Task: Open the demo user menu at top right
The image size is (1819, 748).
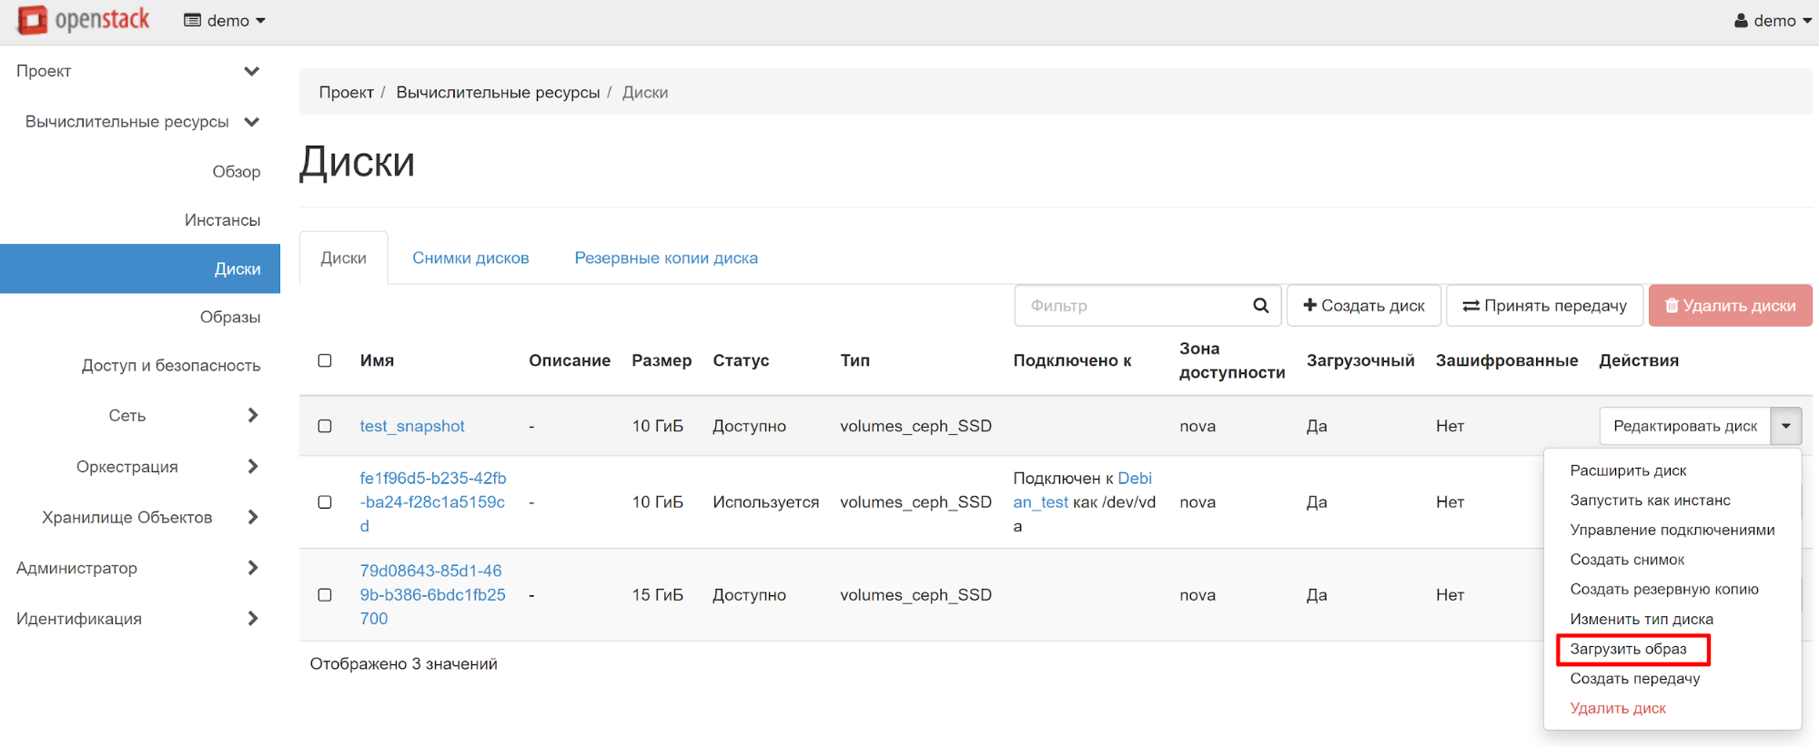Action: pyautogui.click(x=1773, y=20)
